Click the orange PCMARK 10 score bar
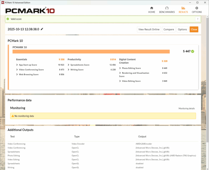 coord(91,51)
